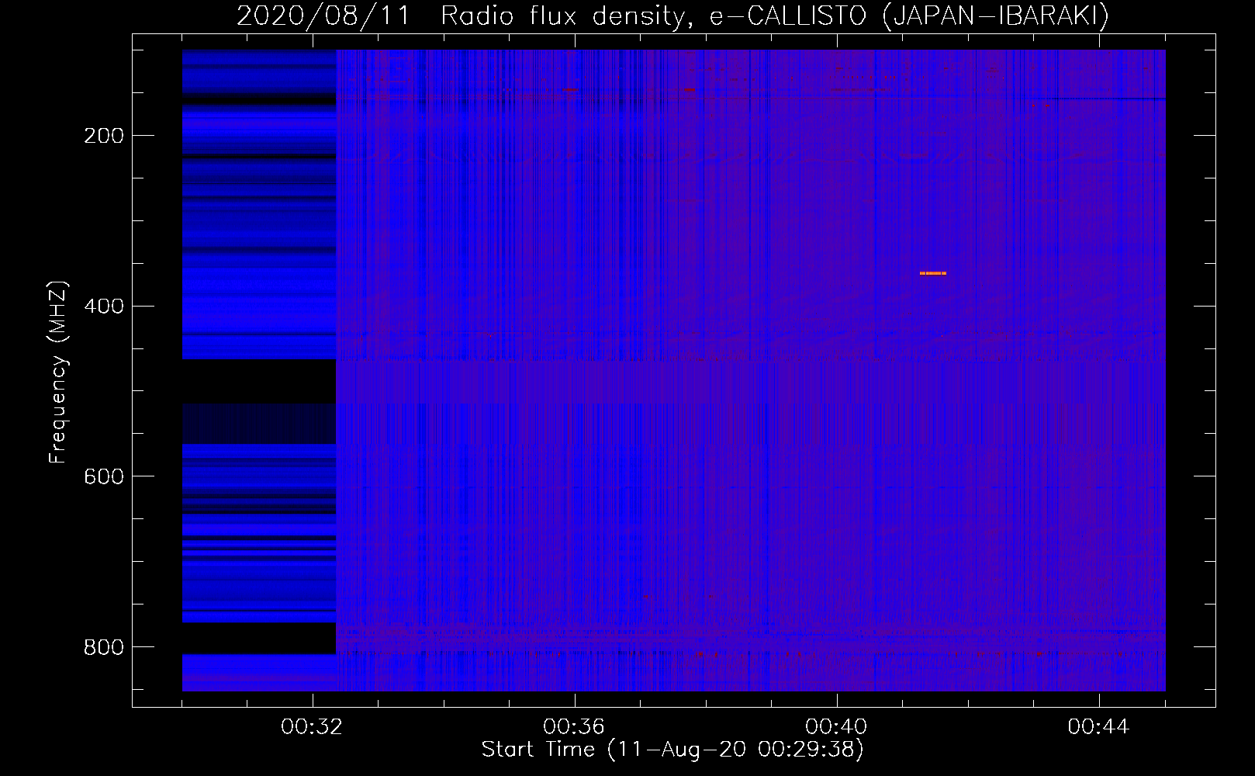The image size is (1255, 776).
Task: Click the 00:44 time tick label
Action: coord(1099,727)
